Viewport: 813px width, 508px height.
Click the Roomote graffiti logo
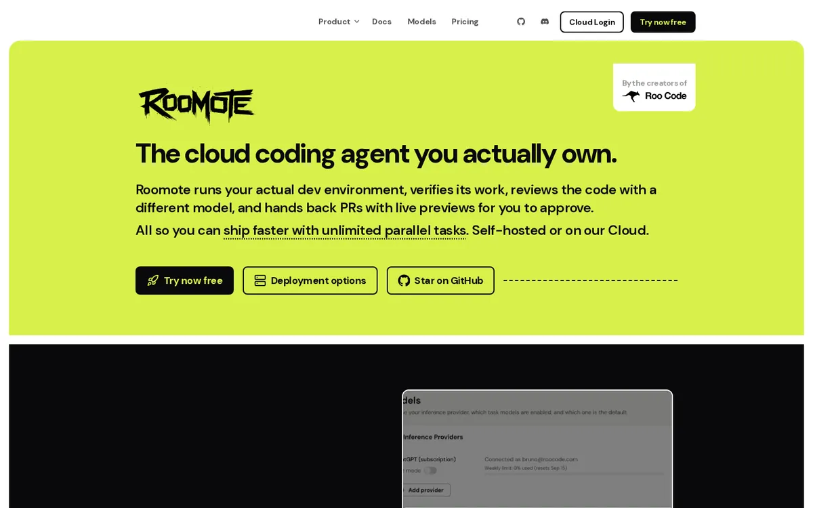click(196, 105)
